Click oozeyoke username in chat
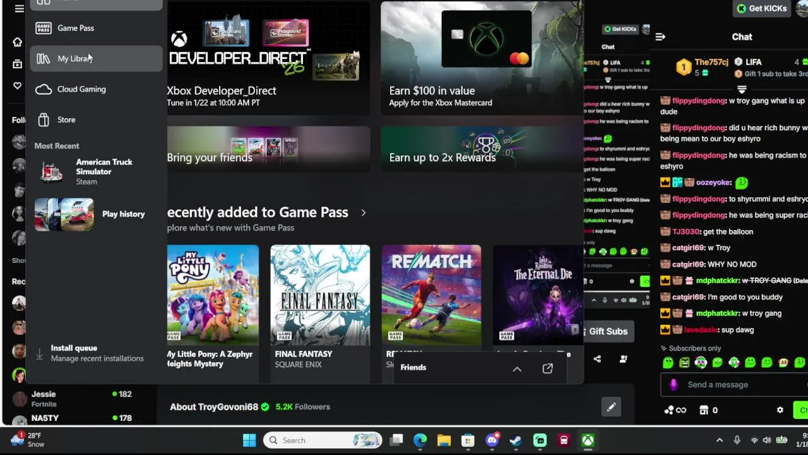This screenshot has width=808, height=455. [x=713, y=182]
